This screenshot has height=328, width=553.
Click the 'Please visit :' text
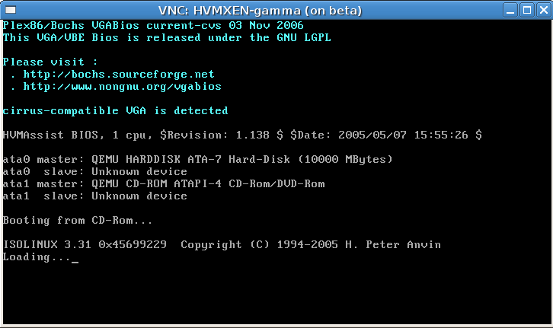point(50,62)
